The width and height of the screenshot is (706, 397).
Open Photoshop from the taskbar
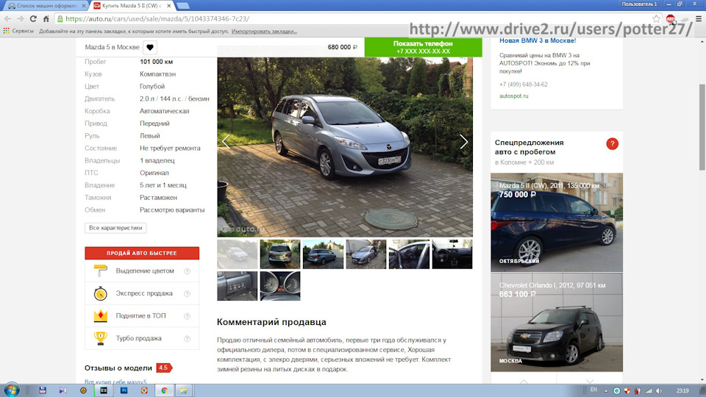pos(124,390)
